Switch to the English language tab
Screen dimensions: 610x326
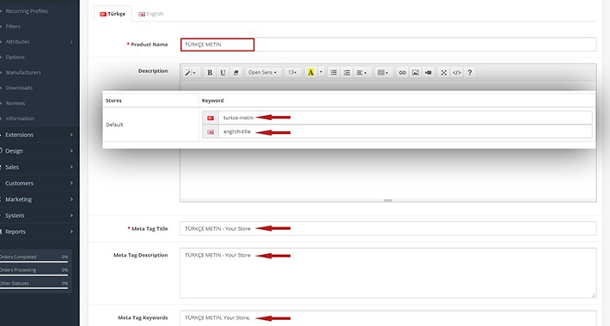pyautogui.click(x=151, y=14)
